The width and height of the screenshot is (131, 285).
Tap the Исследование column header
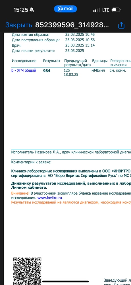coord(24,61)
